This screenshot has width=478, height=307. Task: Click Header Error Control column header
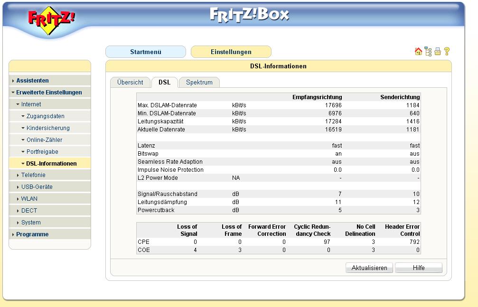[403, 231]
